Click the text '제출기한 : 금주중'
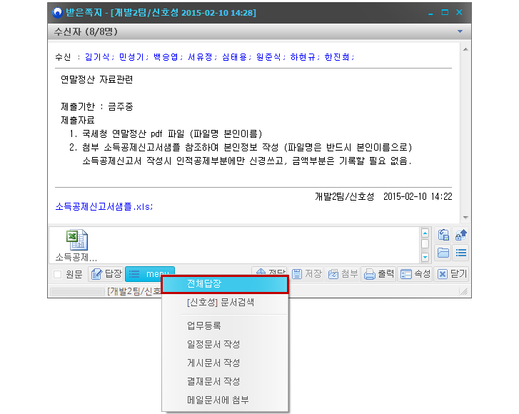The width and height of the screenshot is (519, 414). pyautogui.click(x=97, y=106)
